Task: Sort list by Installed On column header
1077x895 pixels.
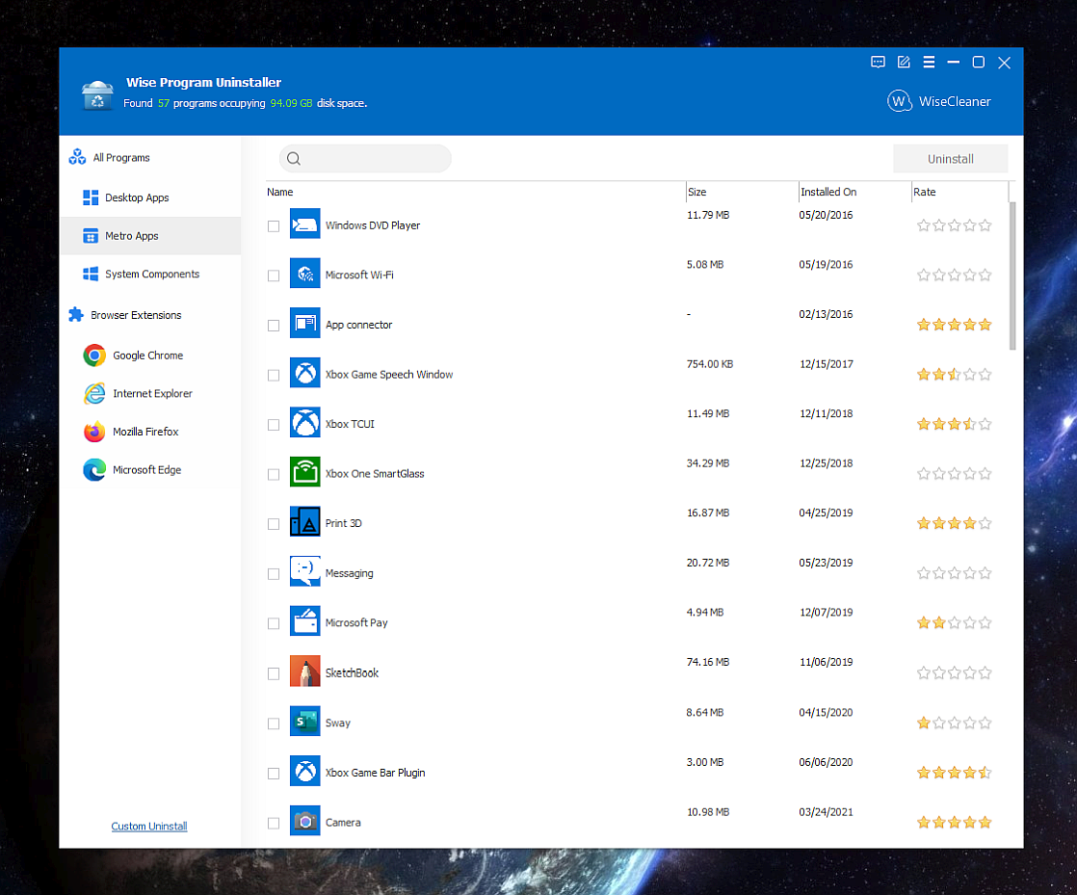Action: [828, 192]
